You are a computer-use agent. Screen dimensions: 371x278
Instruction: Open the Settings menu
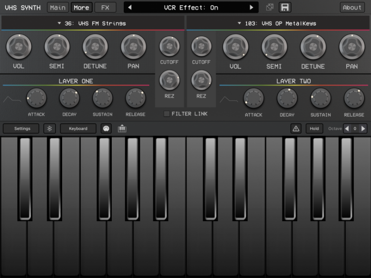click(20, 128)
